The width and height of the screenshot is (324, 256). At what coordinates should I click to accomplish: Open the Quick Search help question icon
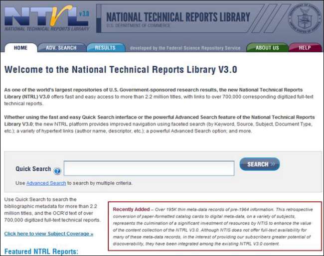point(57,171)
